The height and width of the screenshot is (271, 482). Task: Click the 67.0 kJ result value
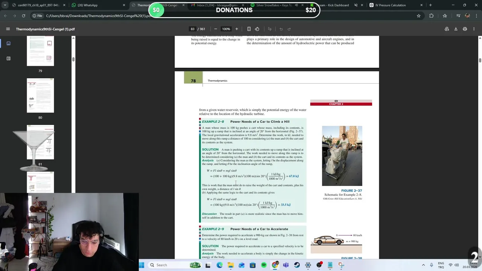pos(294,176)
